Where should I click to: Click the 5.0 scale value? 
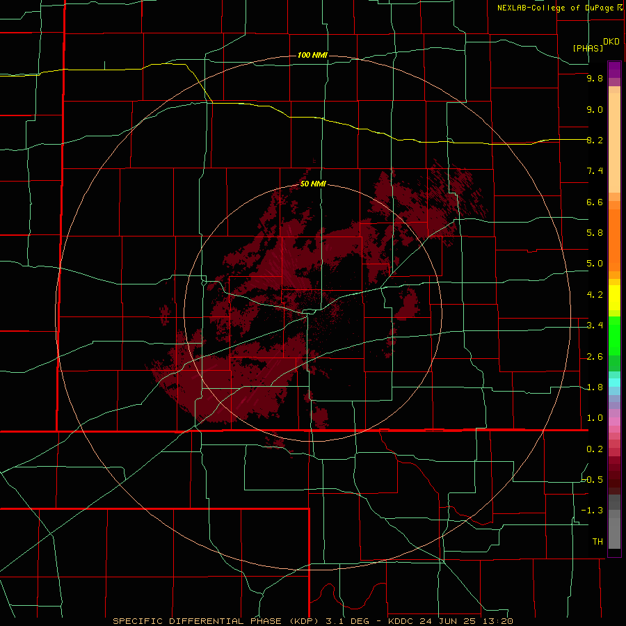[x=595, y=264]
